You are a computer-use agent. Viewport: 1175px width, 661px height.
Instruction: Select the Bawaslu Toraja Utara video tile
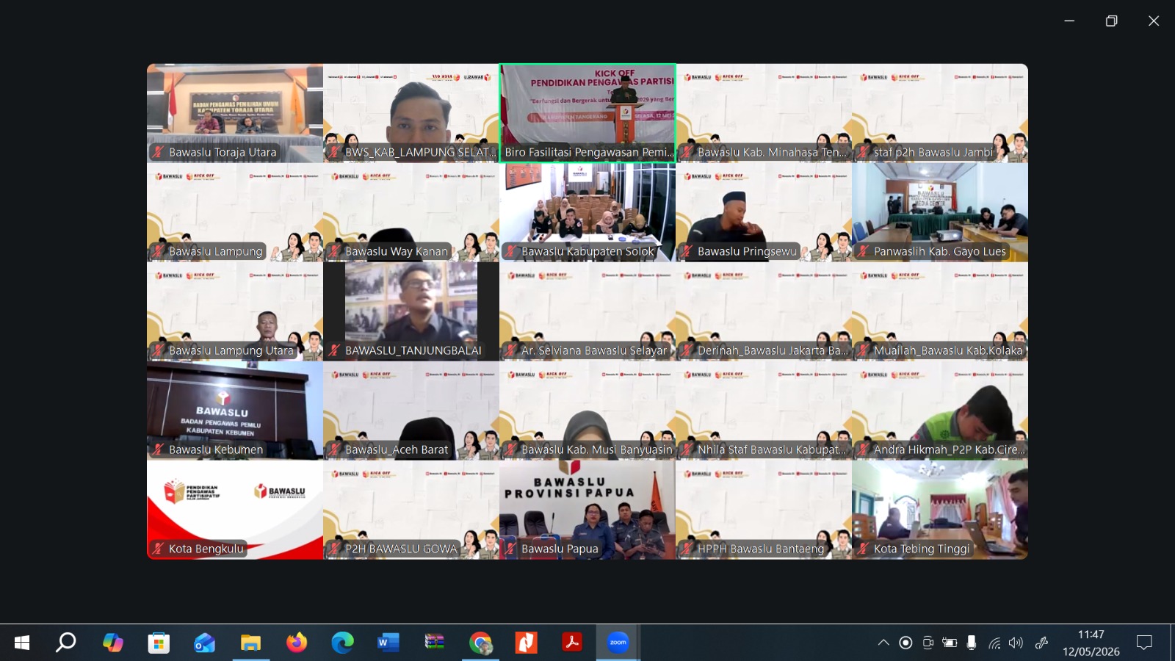[235, 113]
